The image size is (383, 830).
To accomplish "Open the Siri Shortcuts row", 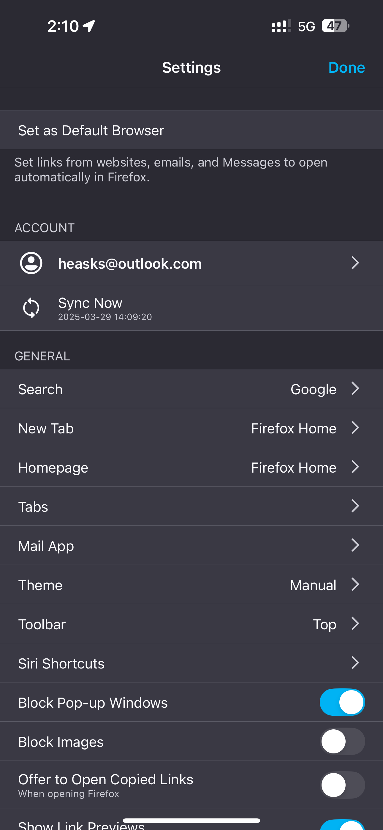I will click(191, 663).
